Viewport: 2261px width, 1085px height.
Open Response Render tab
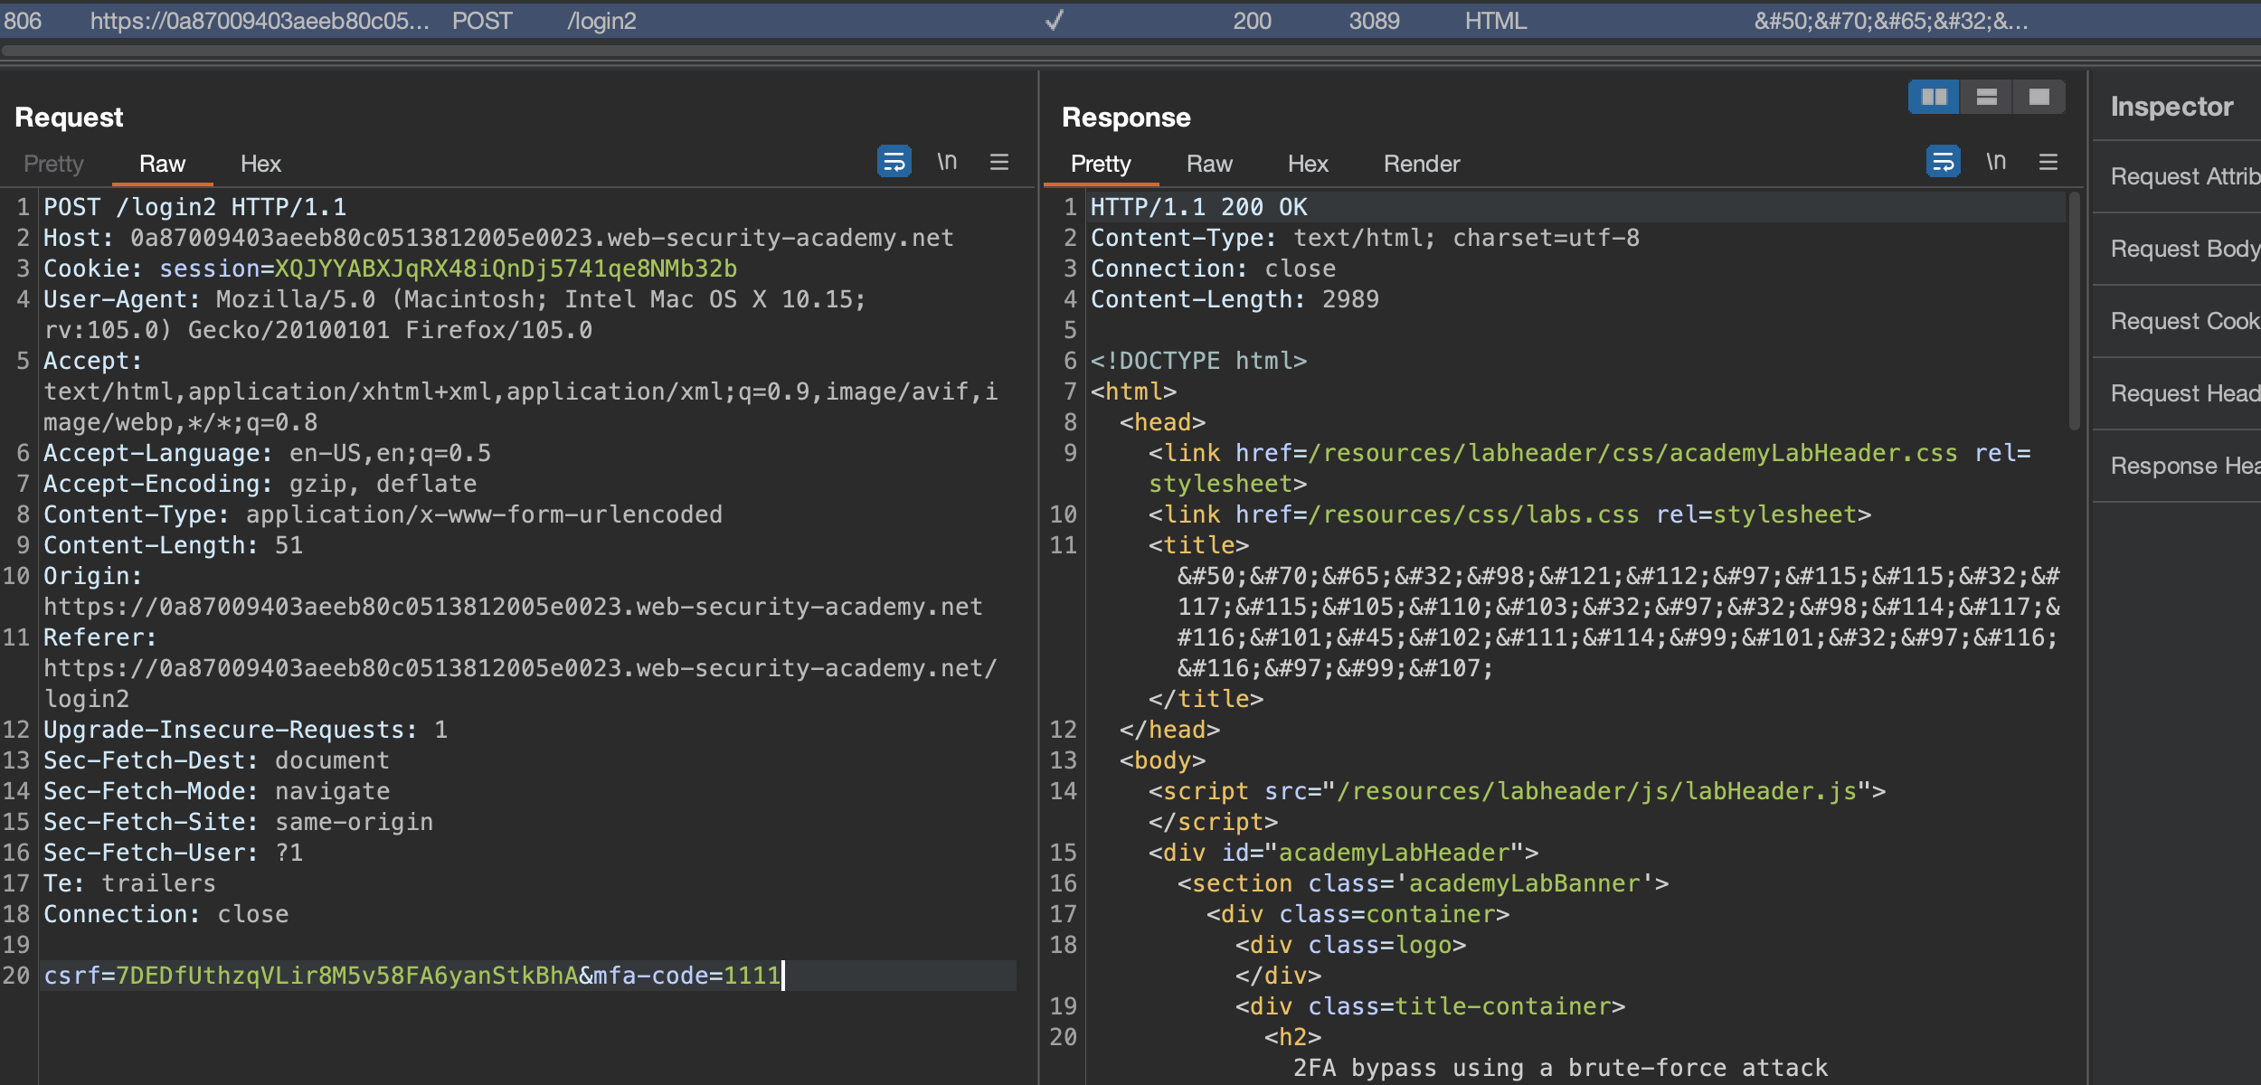(1422, 164)
